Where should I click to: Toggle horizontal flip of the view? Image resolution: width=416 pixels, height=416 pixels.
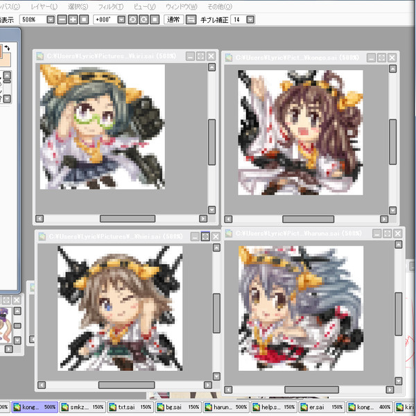pos(191,19)
